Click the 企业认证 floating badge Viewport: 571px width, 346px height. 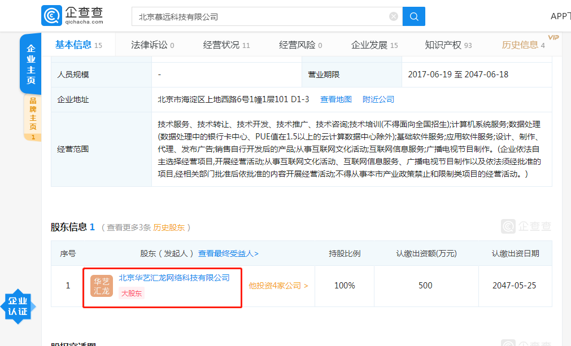(x=18, y=306)
